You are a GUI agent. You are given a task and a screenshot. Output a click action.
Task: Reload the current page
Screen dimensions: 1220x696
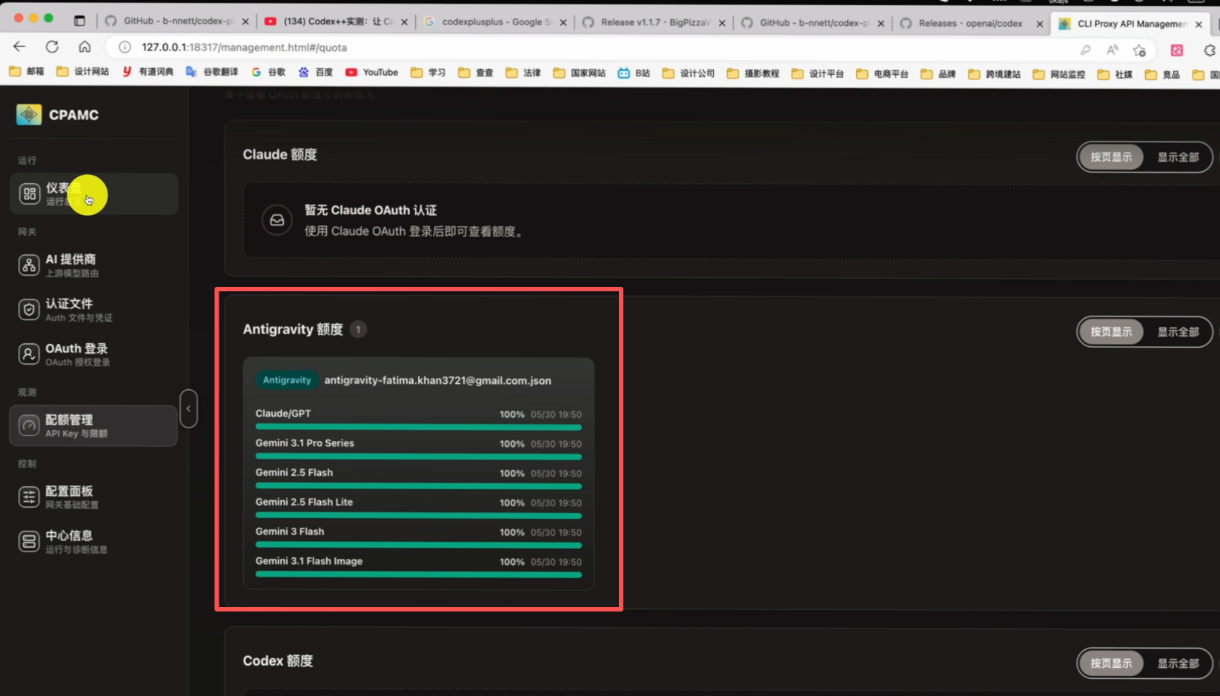click(x=52, y=47)
